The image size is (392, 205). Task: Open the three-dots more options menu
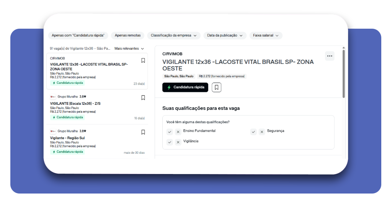coord(330,56)
